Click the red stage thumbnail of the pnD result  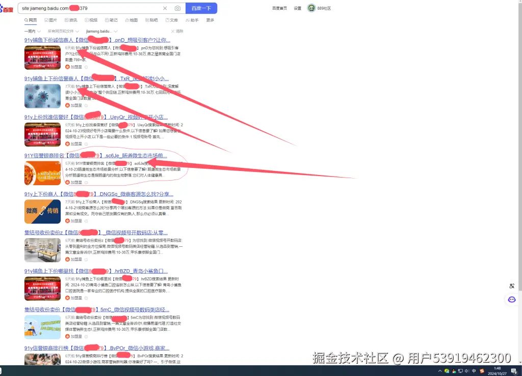43,57
